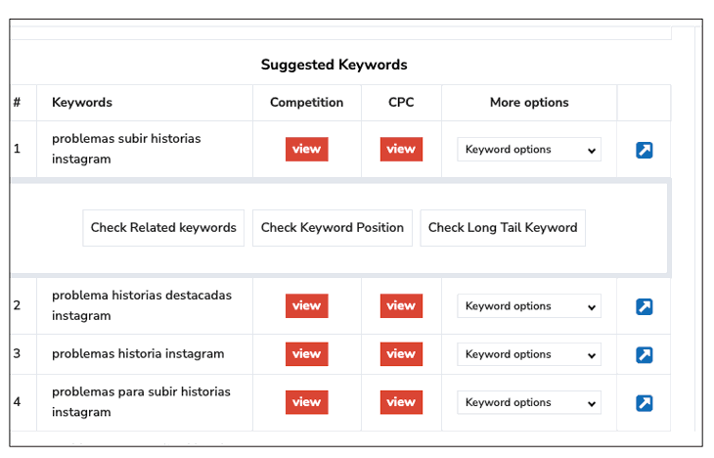Expand Keyword options dropdown for row 1
The height and width of the screenshot is (458, 714).
click(529, 150)
